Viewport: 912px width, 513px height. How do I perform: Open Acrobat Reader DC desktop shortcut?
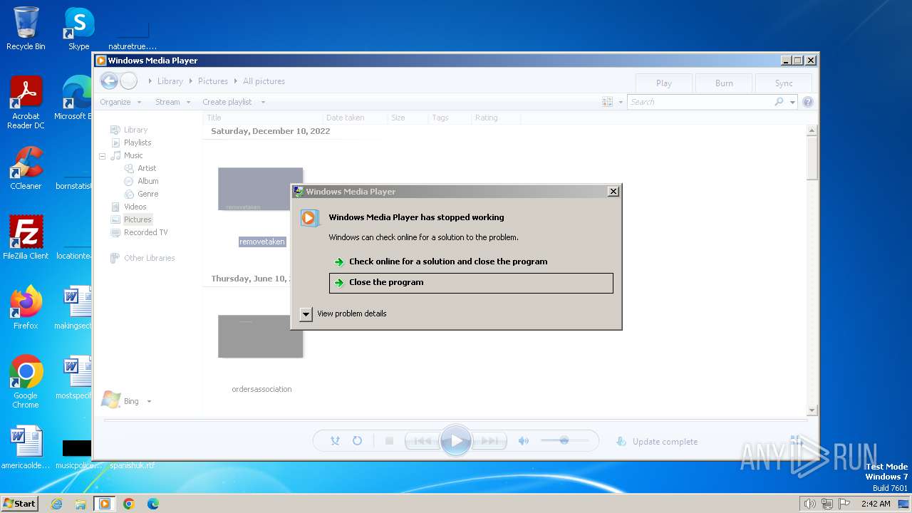click(x=26, y=103)
